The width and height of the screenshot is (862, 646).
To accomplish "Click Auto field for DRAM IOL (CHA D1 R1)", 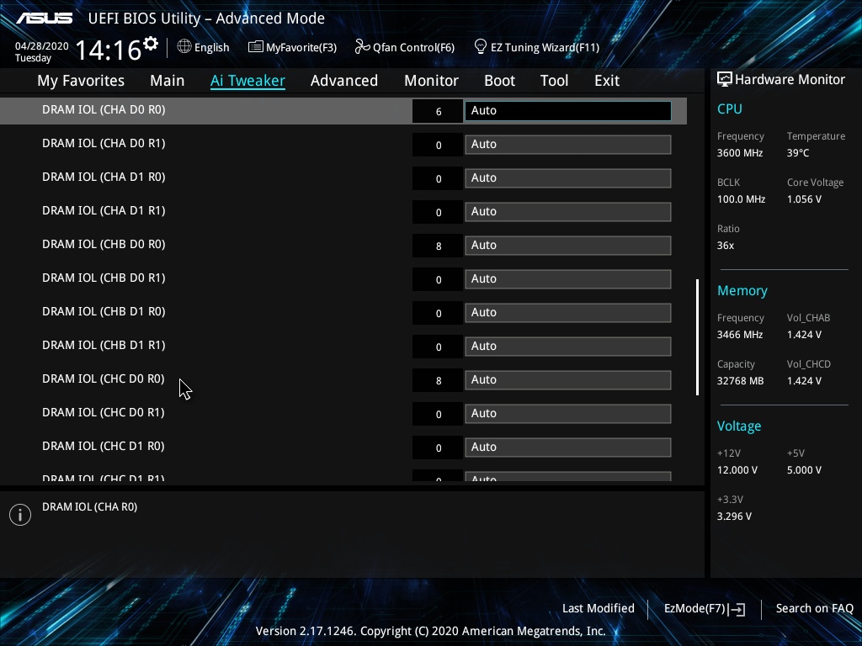I will 568,211.
